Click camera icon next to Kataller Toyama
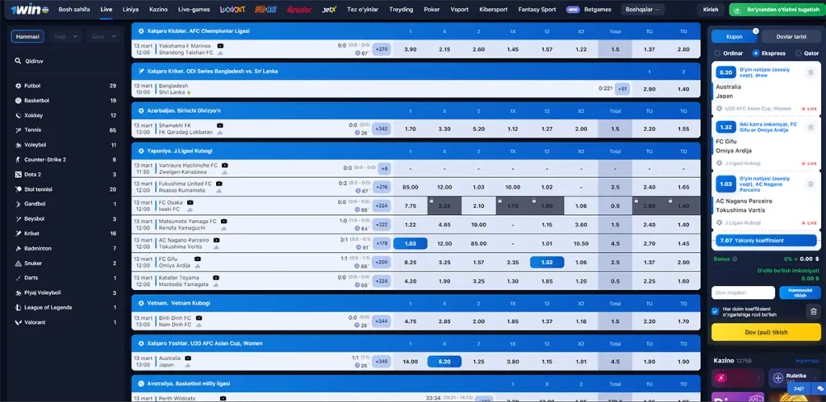 tap(218, 277)
